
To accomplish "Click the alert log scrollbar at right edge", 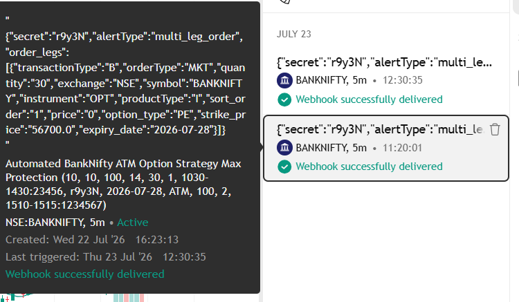I will tap(517, 78).
